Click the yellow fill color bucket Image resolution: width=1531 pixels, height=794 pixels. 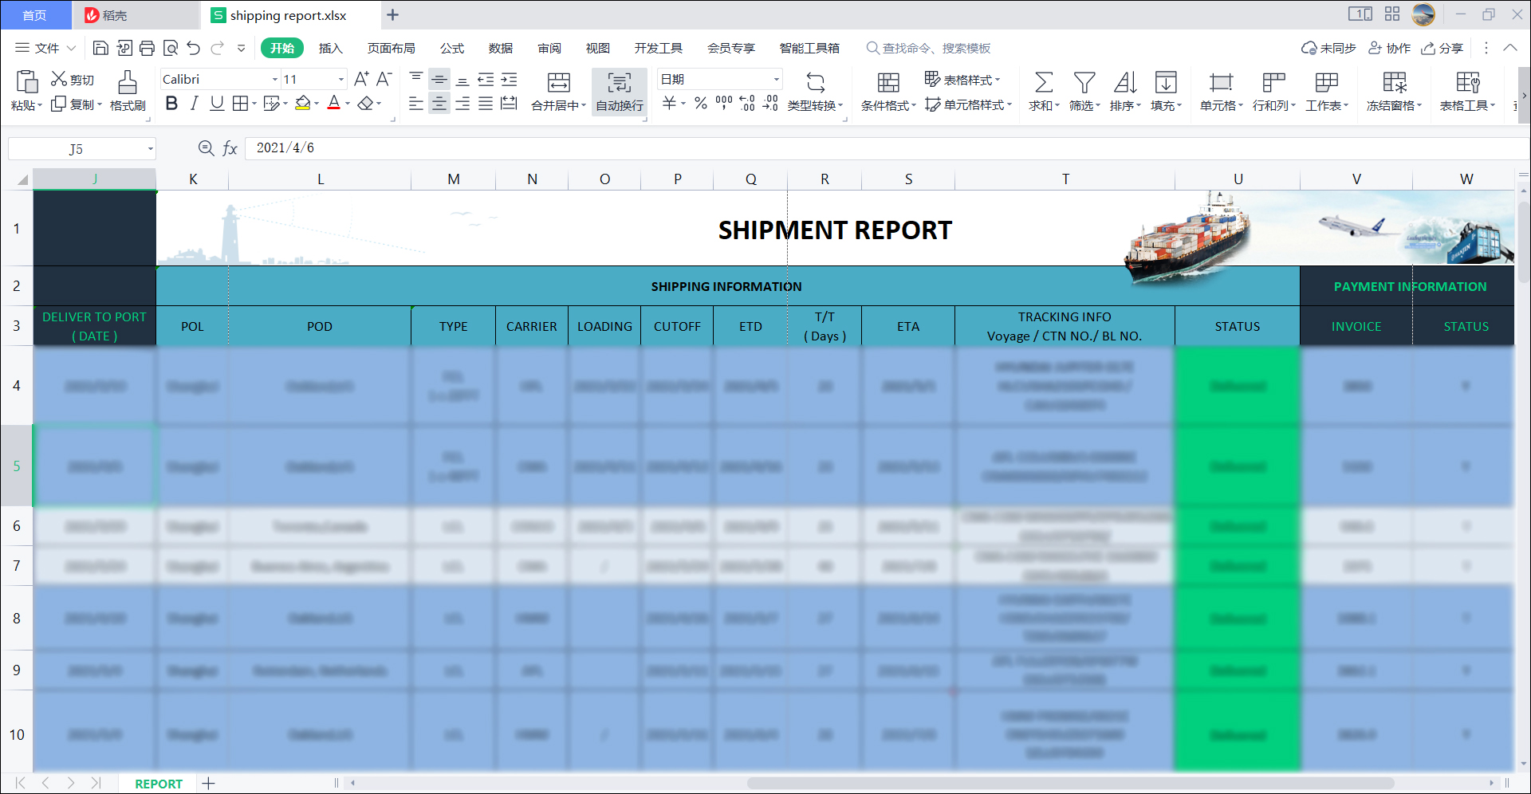click(302, 104)
